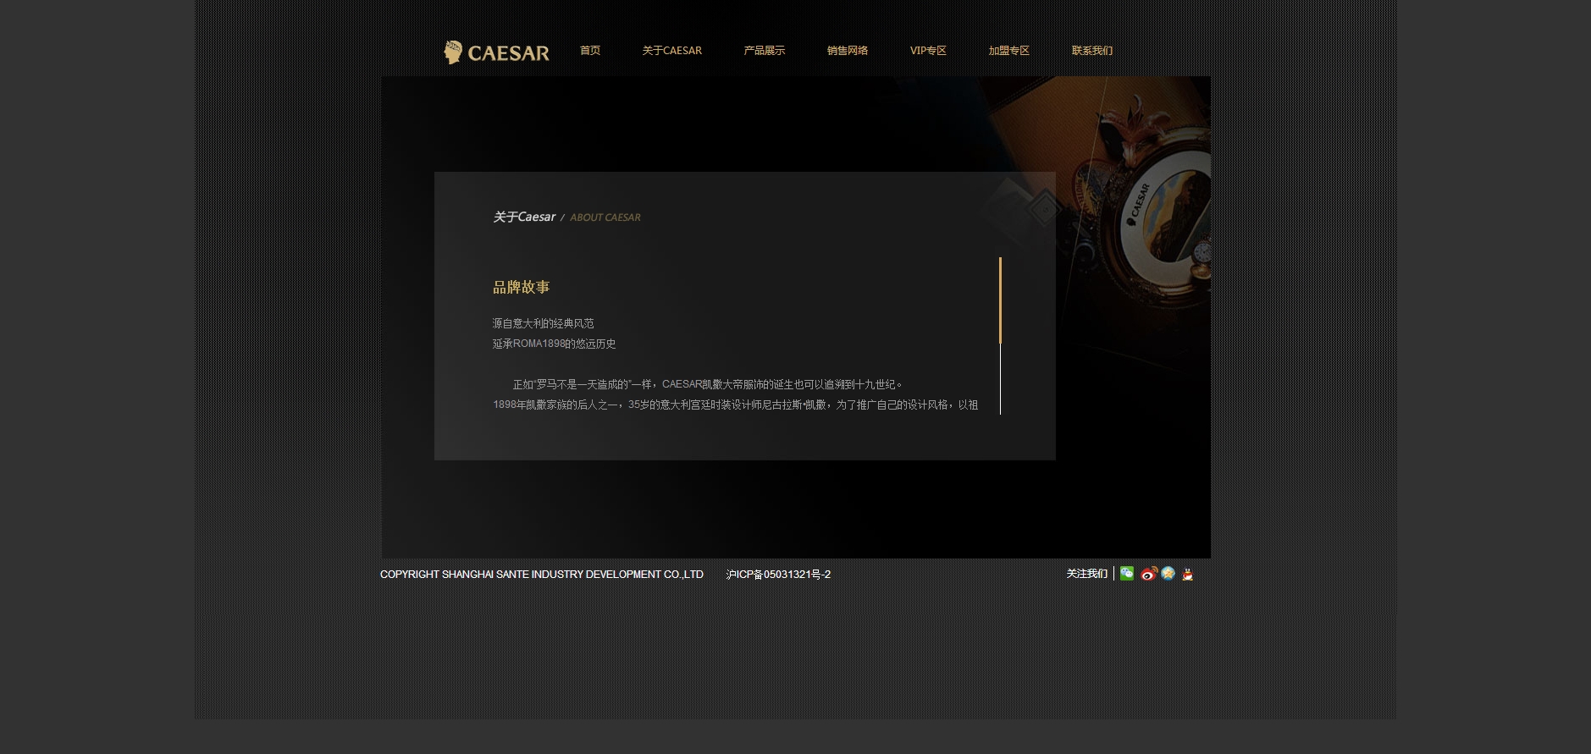
Task: Click the line 源自意大利的经典风范
Action: [544, 323]
